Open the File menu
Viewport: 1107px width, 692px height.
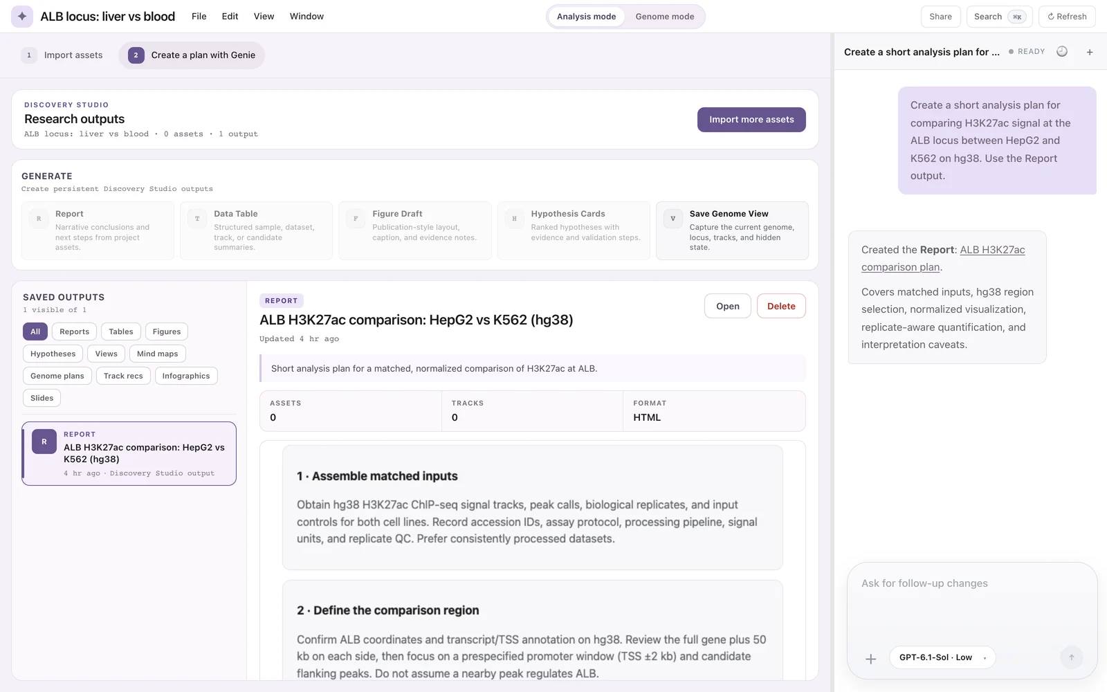pos(199,17)
